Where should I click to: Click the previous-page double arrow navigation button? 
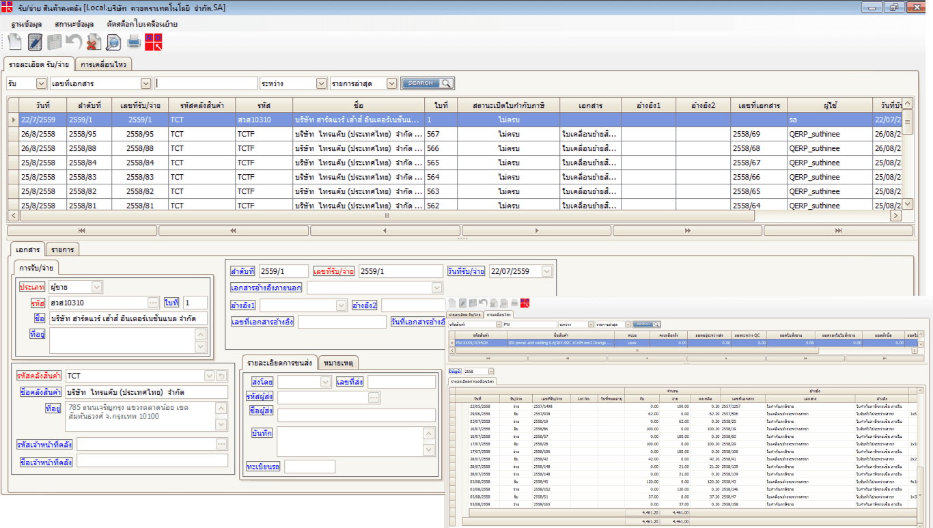point(234,231)
